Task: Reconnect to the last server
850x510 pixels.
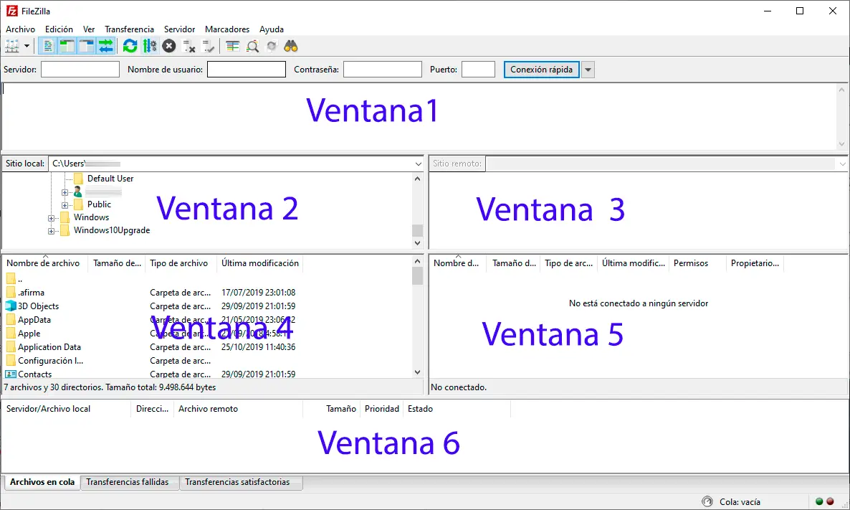Action: 208,47
